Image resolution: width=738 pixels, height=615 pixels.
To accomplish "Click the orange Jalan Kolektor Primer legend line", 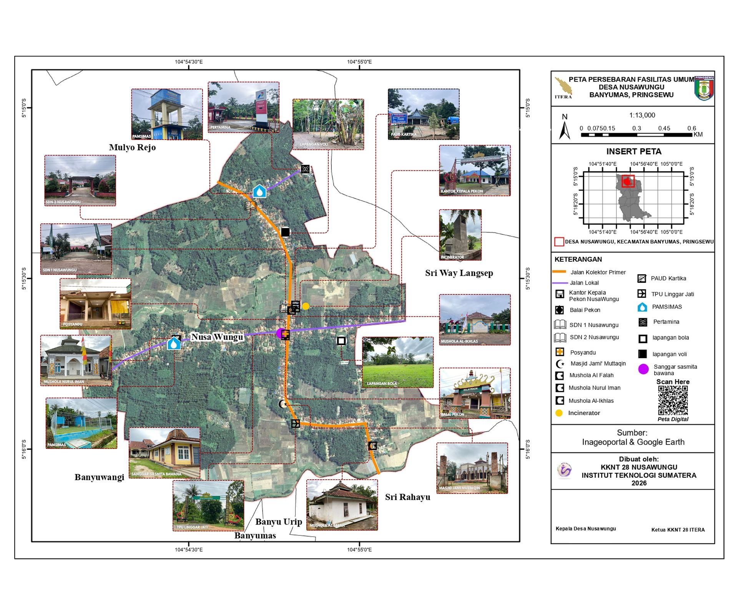I will click(559, 272).
